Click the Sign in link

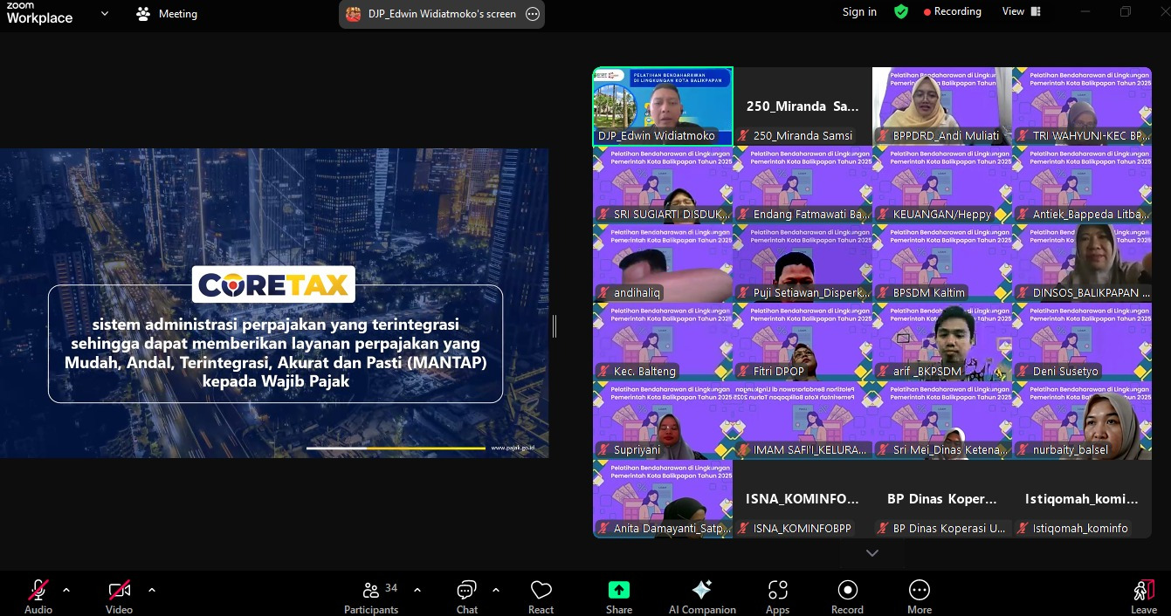tap(859, 12)
